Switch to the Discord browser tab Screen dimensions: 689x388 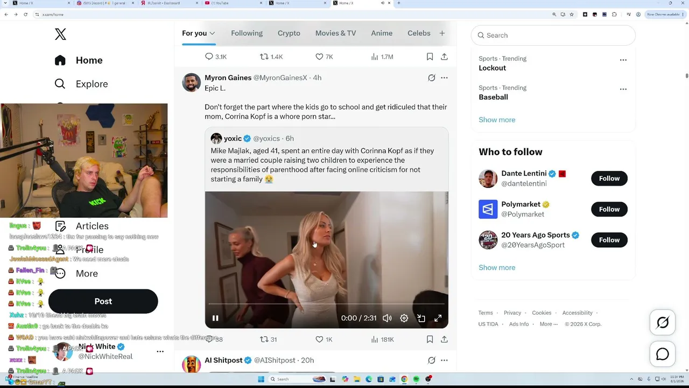(x=106, y=3)
